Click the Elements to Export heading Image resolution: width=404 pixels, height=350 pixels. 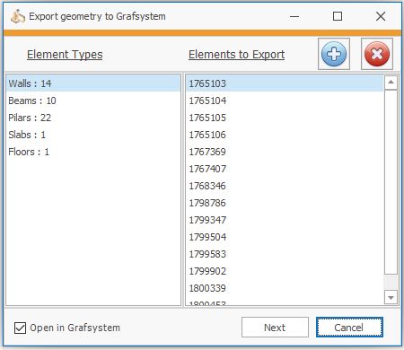236,55
